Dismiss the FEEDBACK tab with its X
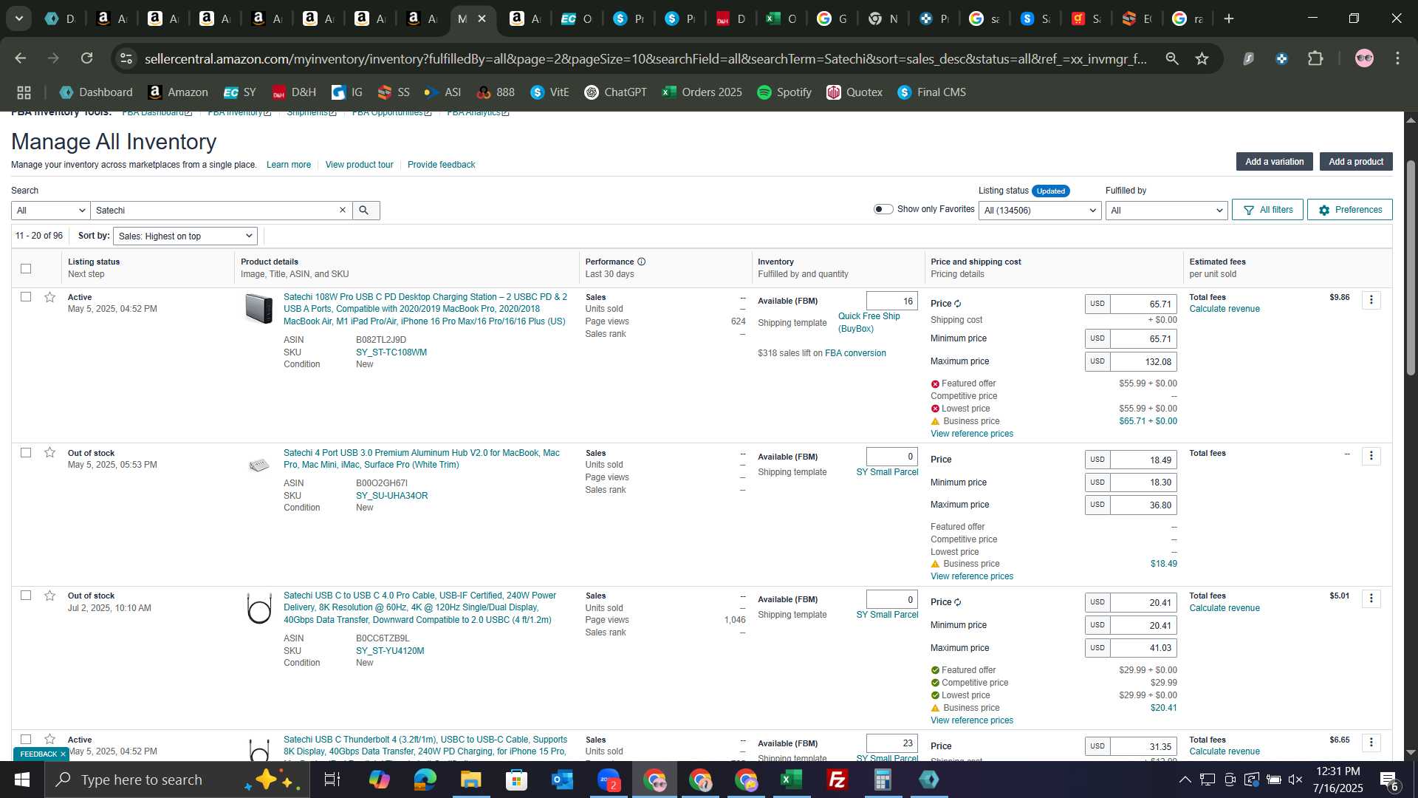Image resolution: width=1418 pixels, height=798 pixels. 63,754
